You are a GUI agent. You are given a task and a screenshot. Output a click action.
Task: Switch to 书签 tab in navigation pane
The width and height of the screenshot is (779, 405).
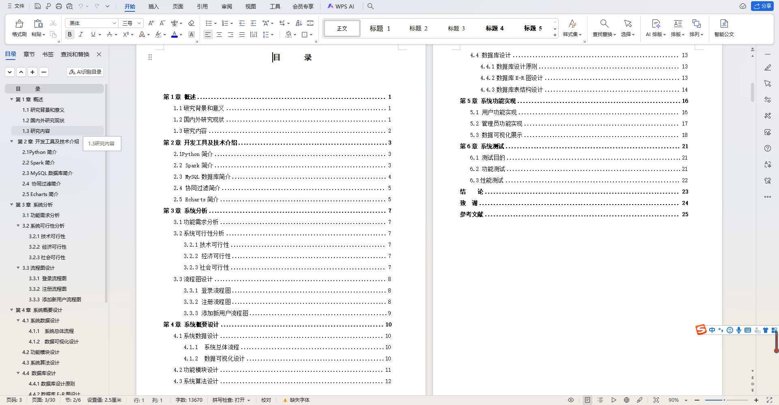(x=48, y=54)
